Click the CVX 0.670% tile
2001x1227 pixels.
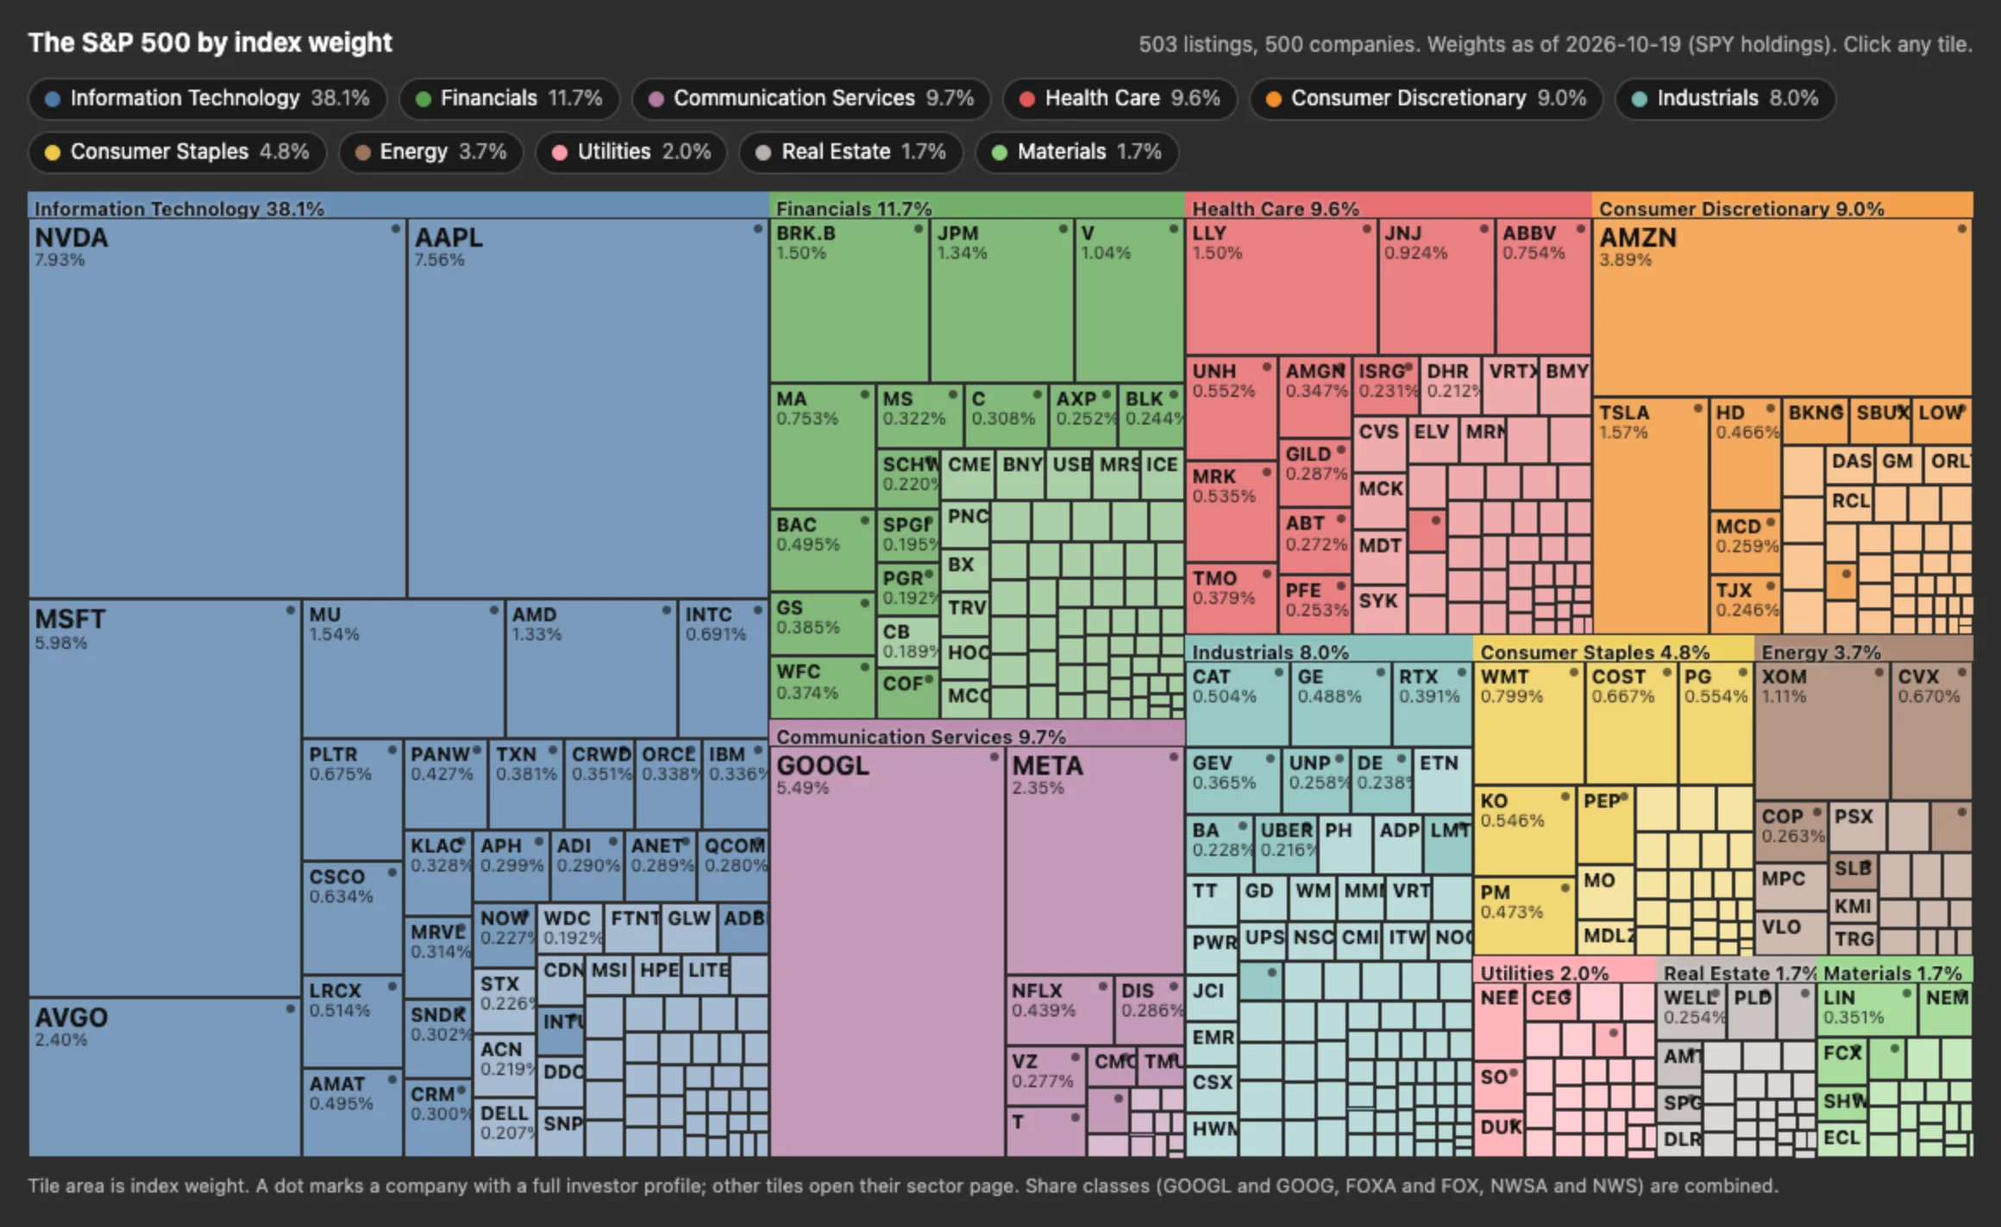click(x=1931, y=730)
